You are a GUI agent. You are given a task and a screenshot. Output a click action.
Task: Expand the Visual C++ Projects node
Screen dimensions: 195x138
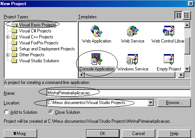tap(7, 37)
